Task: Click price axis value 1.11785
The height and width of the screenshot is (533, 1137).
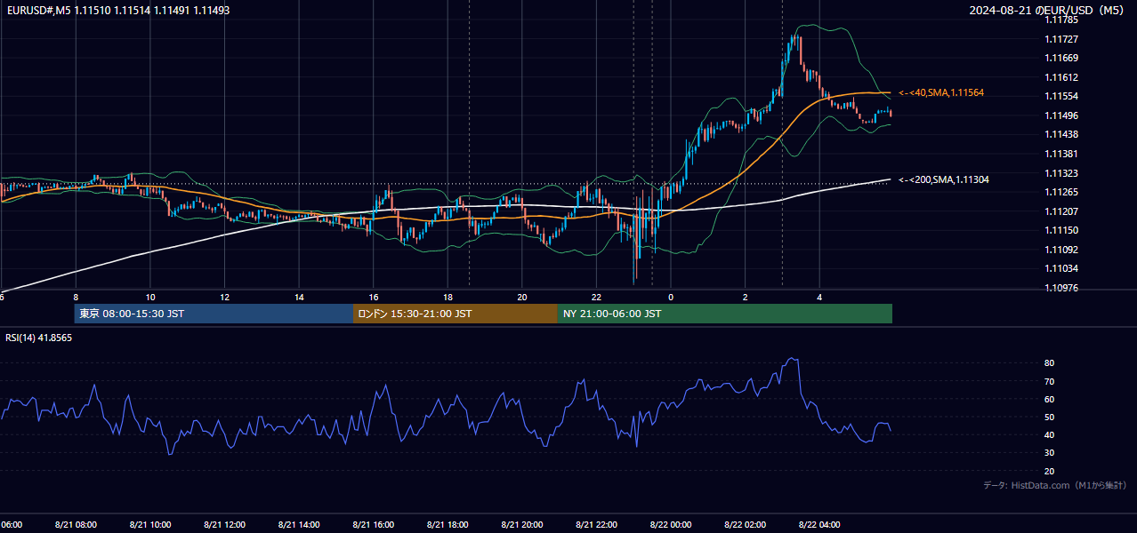Action: [x=1061, y=20]
